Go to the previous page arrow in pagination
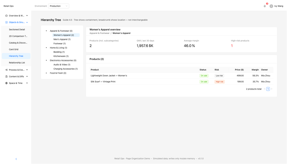 pos(264,89)
